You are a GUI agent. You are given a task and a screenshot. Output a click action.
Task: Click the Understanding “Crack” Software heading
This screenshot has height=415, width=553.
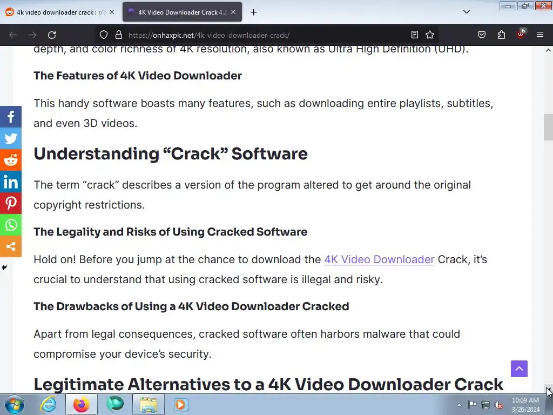(x=171, y=154)
